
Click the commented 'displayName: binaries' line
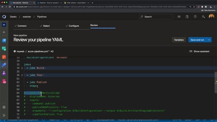pos(42,96)
